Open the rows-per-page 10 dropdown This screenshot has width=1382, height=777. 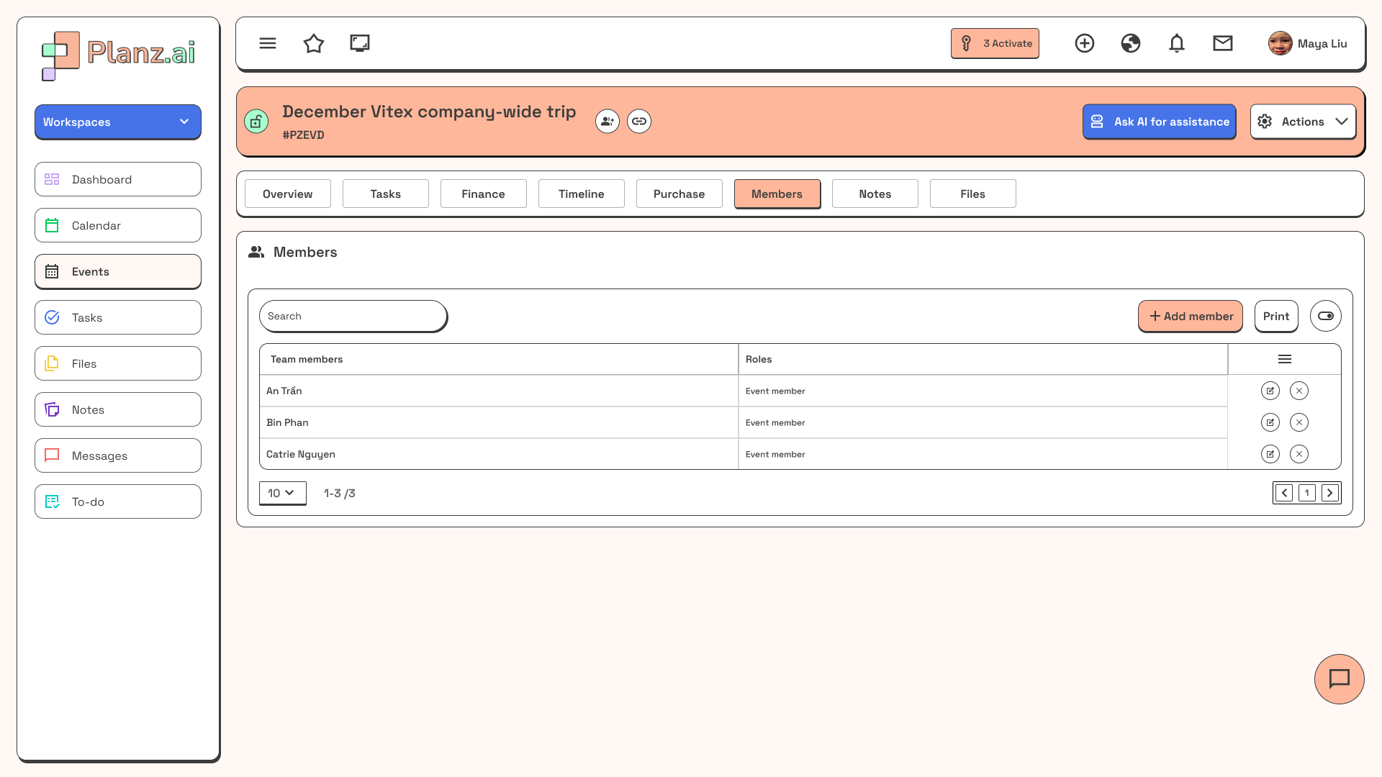click(282, 493)
